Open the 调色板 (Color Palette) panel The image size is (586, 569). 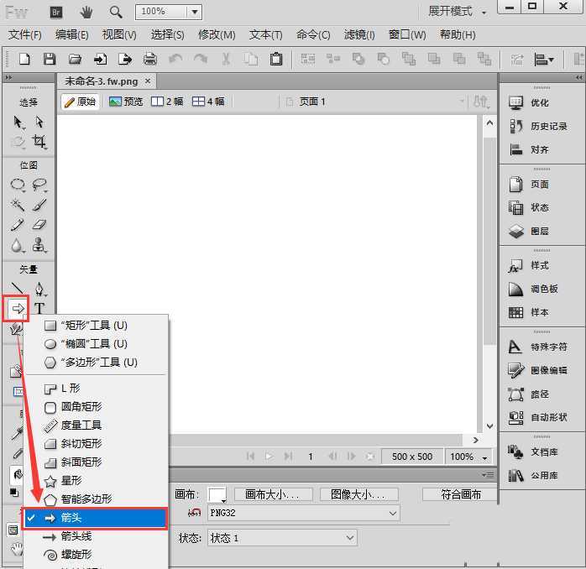pyautogui.click(x=543, y=289)
